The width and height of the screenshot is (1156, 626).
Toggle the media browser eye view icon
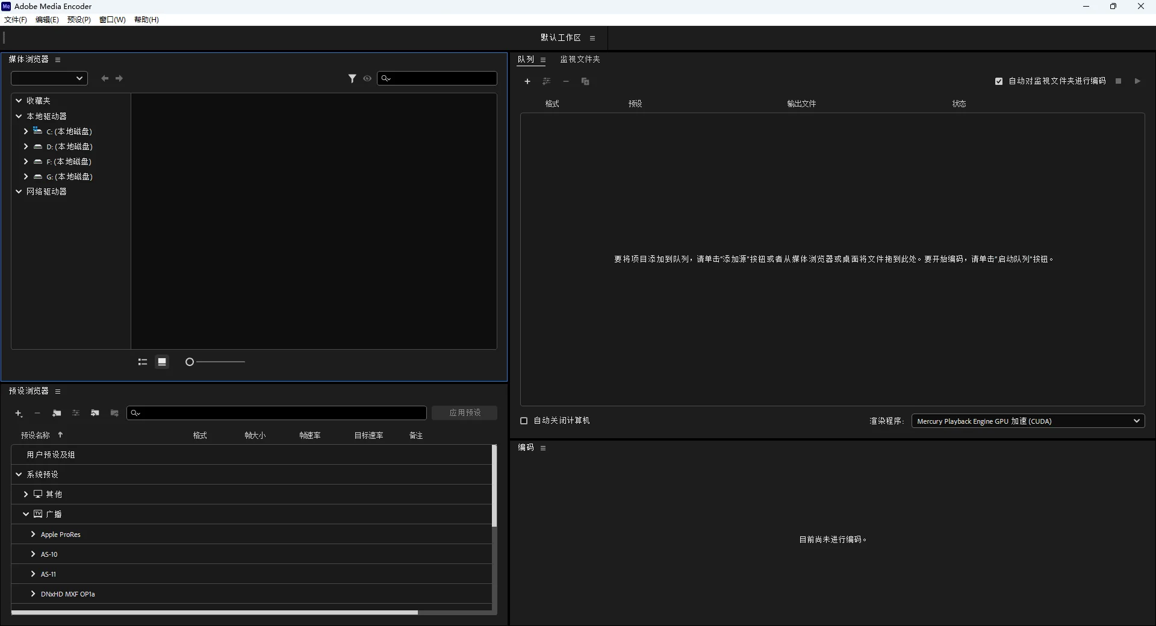click(x=367, y=78)
